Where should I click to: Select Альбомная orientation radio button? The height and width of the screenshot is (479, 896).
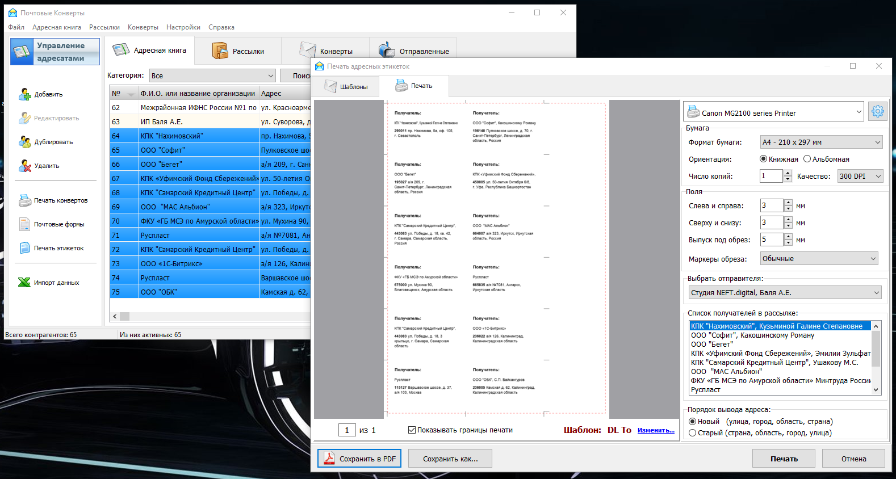coord(807,159)
